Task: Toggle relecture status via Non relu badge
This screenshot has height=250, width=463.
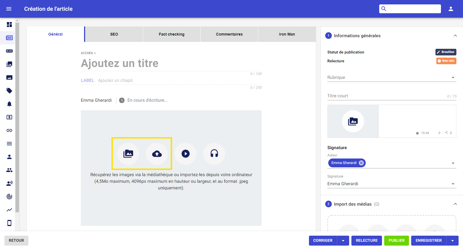Action: pyautogui.click(x=446, y=61)
